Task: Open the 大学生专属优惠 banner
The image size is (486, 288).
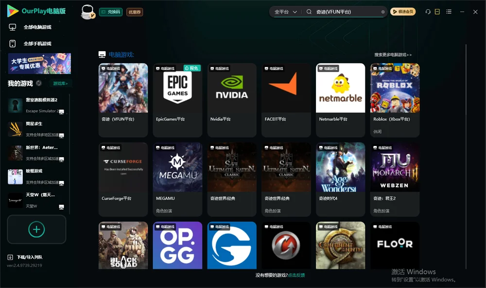Action: [40, 64]
